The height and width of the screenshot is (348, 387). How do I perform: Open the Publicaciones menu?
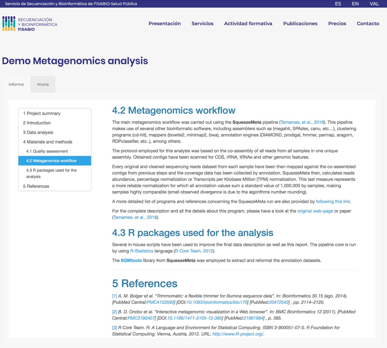300,24
